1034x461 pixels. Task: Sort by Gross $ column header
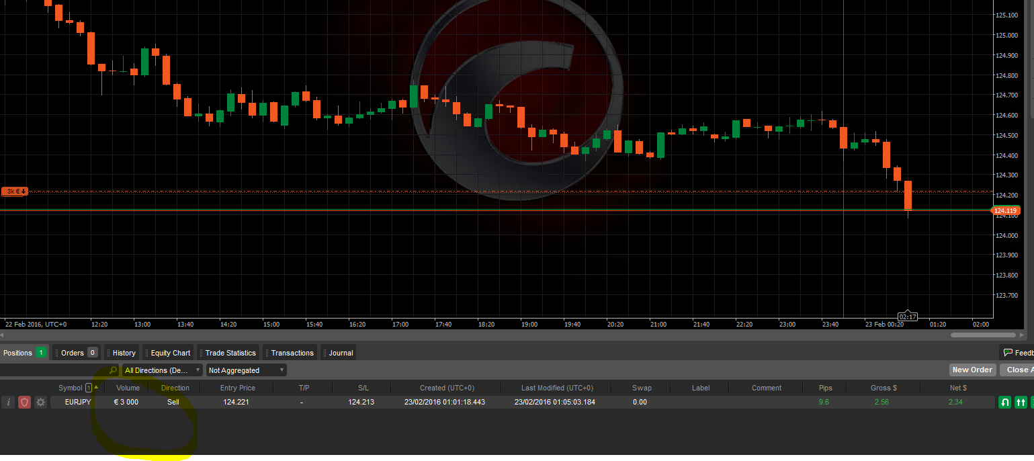click(x=884, y=388)
